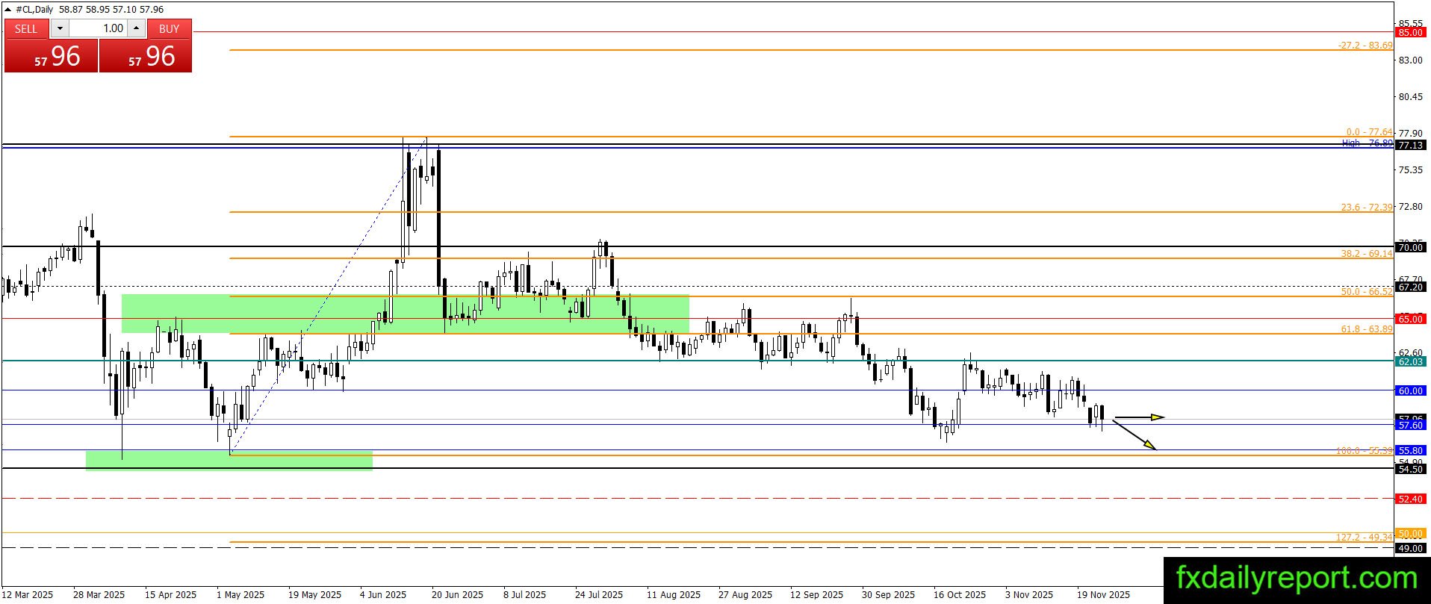
Task: Click the 1.00 volume input field
Action: pyautogui.click(x=99, y=28)
